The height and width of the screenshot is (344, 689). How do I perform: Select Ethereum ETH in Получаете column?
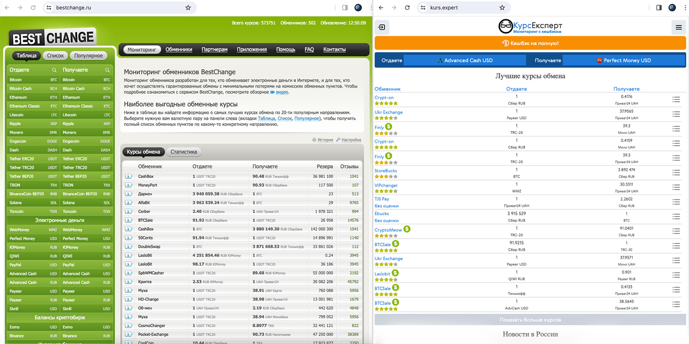pos(86,97)
